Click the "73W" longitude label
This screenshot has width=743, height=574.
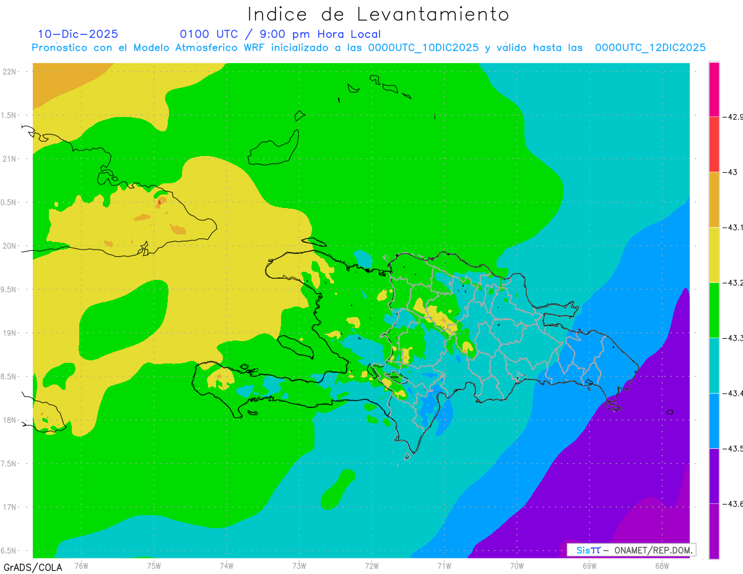coord(298,566)
